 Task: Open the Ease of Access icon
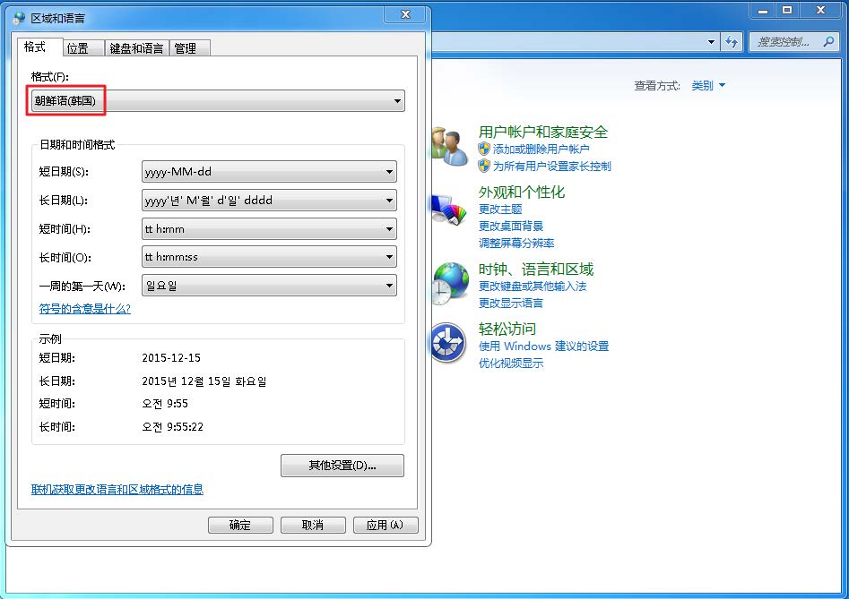pos(449,343)
